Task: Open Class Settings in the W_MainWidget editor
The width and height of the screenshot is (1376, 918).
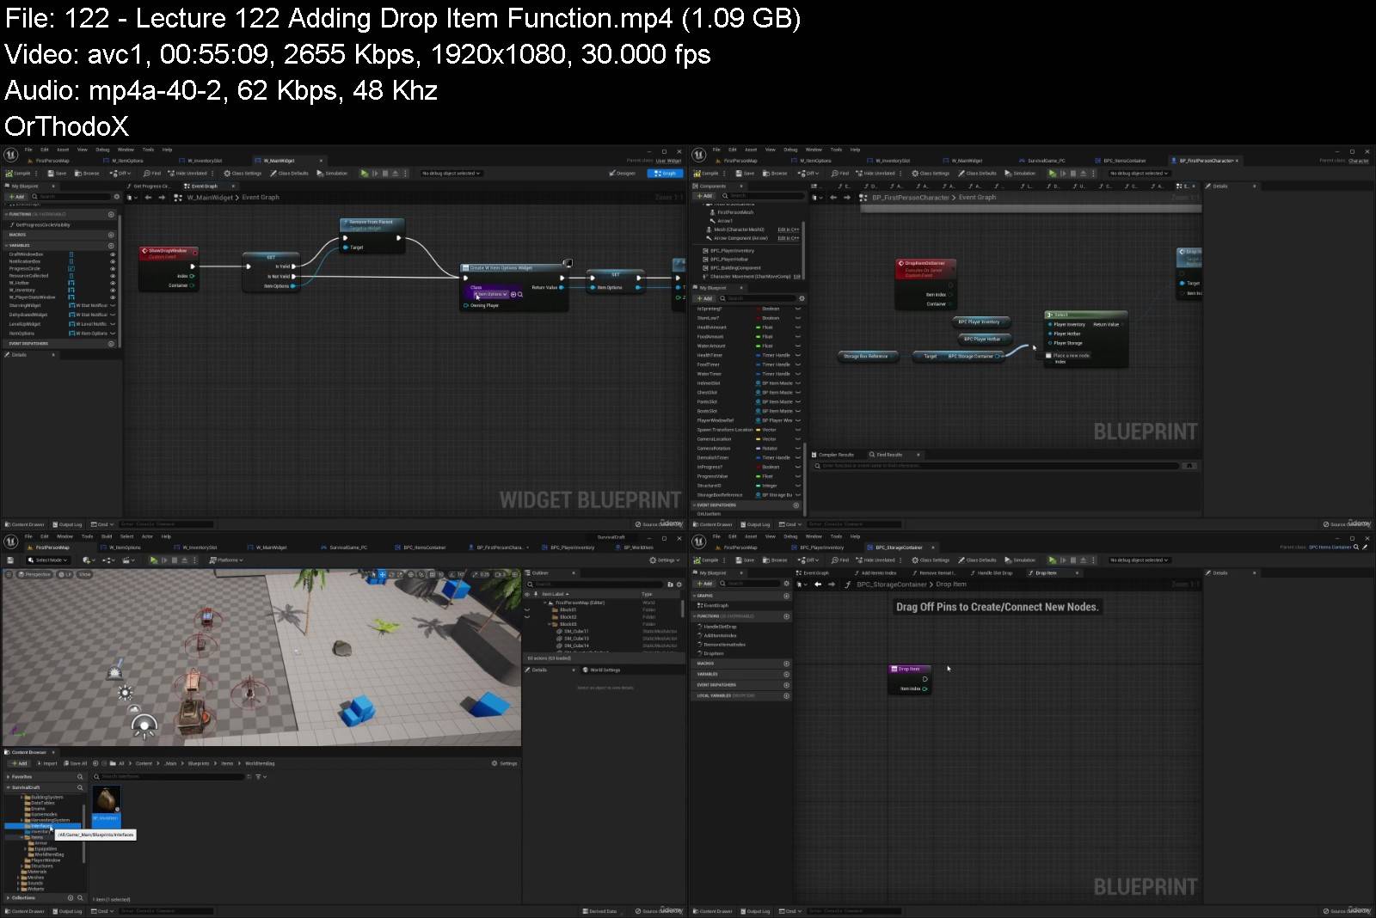Action: point(243,173)
